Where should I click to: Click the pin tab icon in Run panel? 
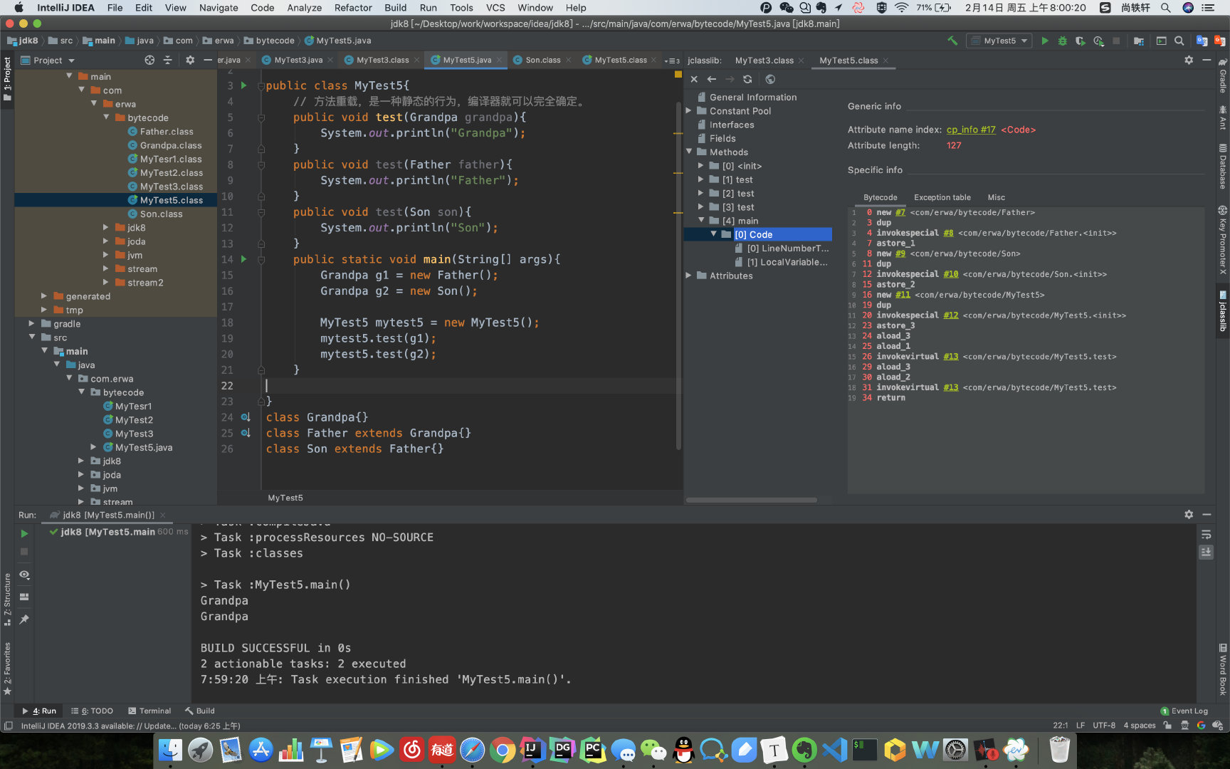point(24,619)
